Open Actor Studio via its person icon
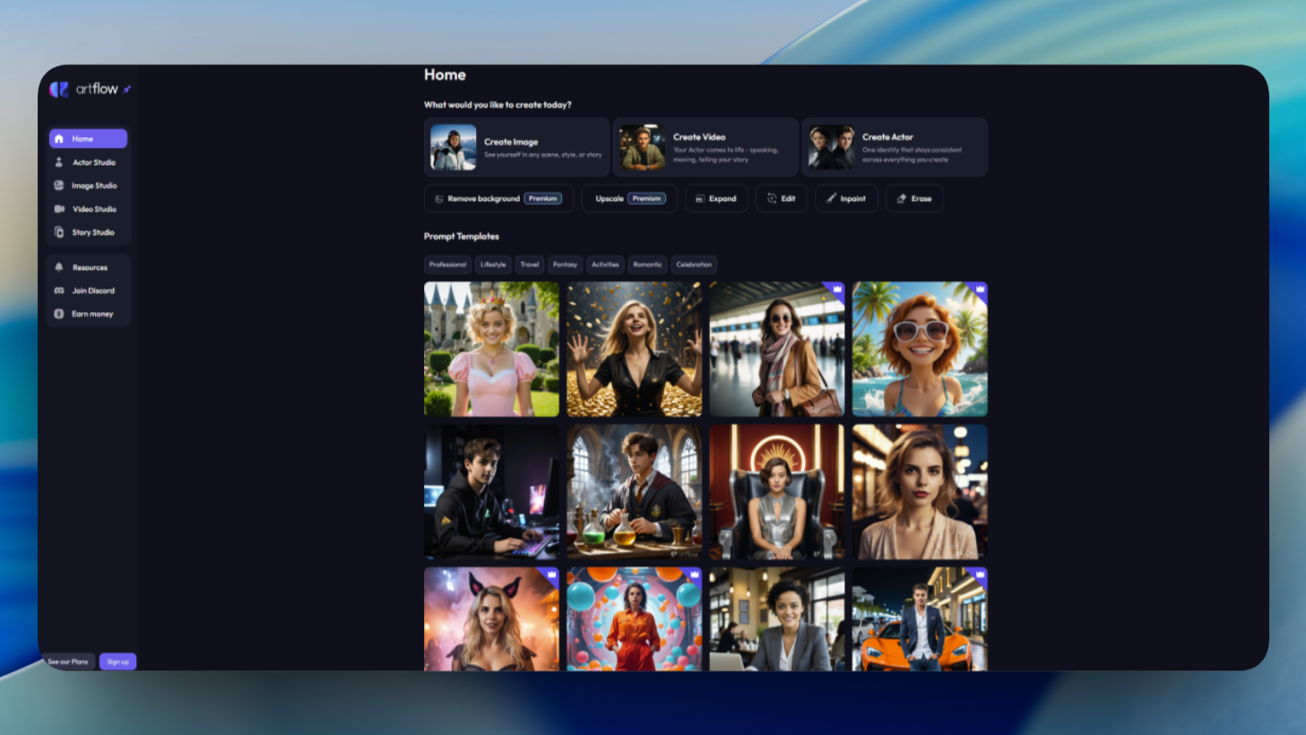 (x=59, y=162)
